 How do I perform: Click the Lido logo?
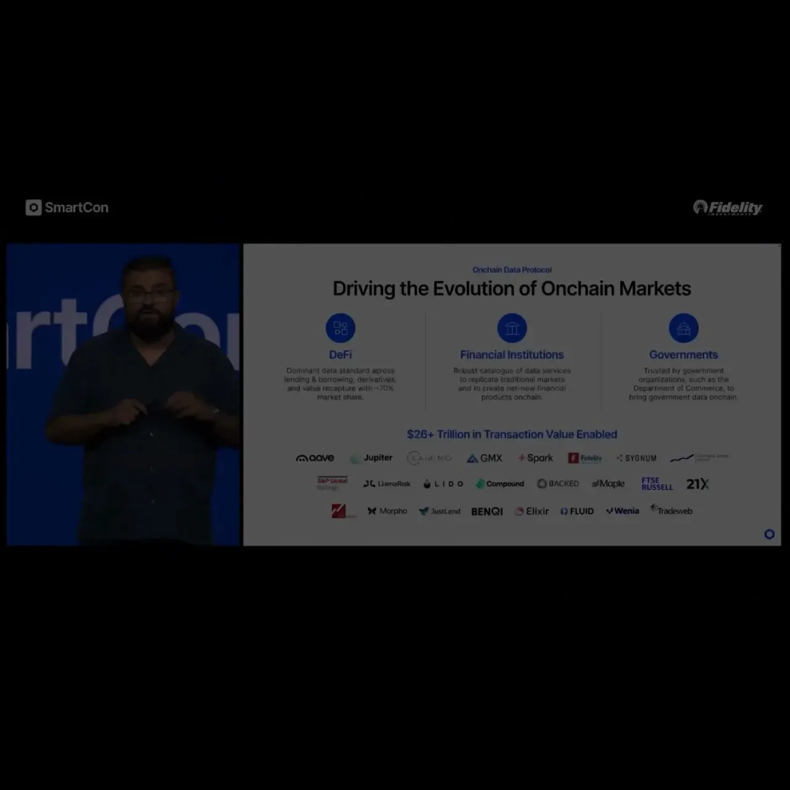[x=443, y=484]
